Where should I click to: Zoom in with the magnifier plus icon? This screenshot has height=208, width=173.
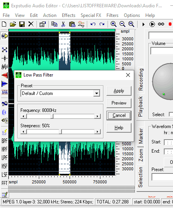(113, 24)
